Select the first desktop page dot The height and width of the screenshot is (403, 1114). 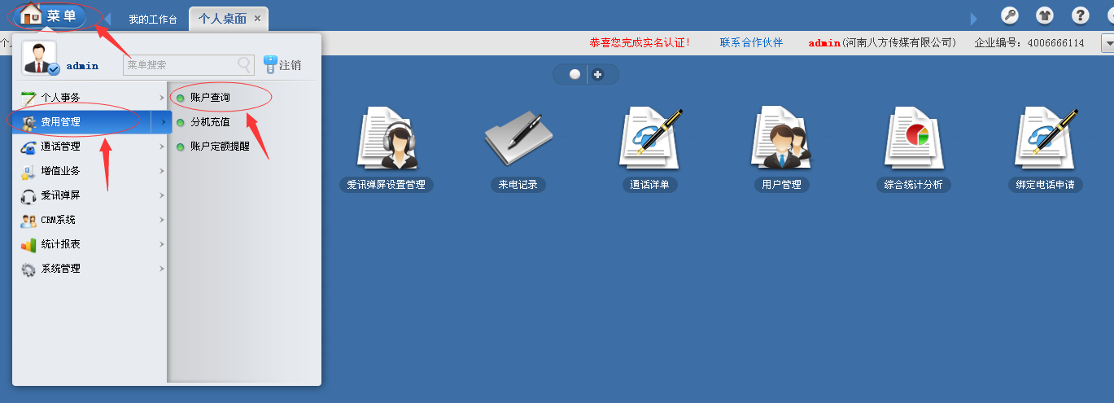(x=574, y=74)
